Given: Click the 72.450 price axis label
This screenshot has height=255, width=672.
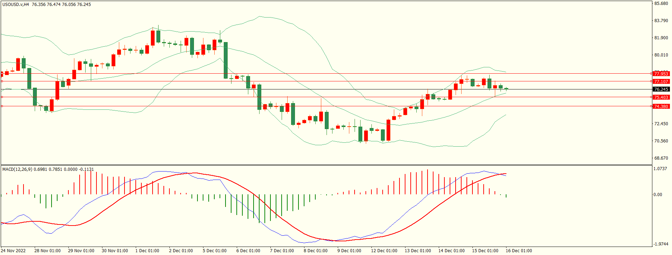Looking at the screenshot, I should pos(661,124).
